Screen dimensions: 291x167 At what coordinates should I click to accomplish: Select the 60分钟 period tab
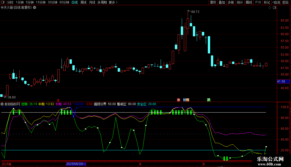(64, 3)
